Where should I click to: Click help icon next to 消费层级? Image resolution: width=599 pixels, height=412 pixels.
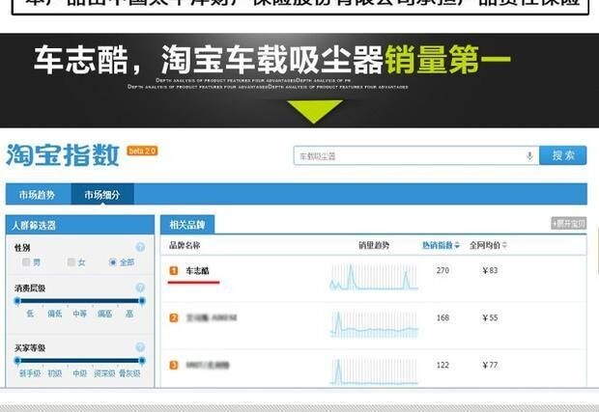(x=140, y=288)
